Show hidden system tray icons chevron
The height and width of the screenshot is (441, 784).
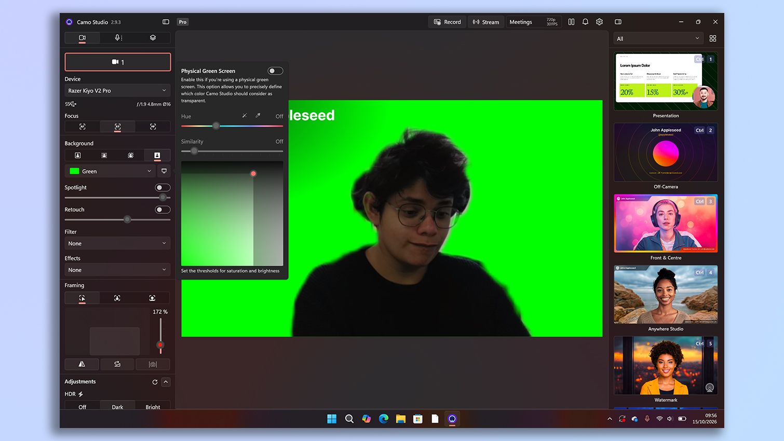point(610,419)
